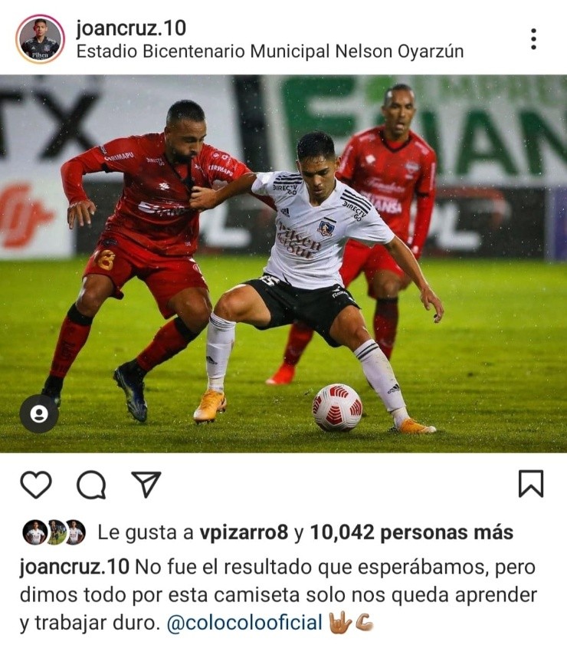
Task: Open vpizarro8 profile from the likes line
Action: (x=244, y=532)
